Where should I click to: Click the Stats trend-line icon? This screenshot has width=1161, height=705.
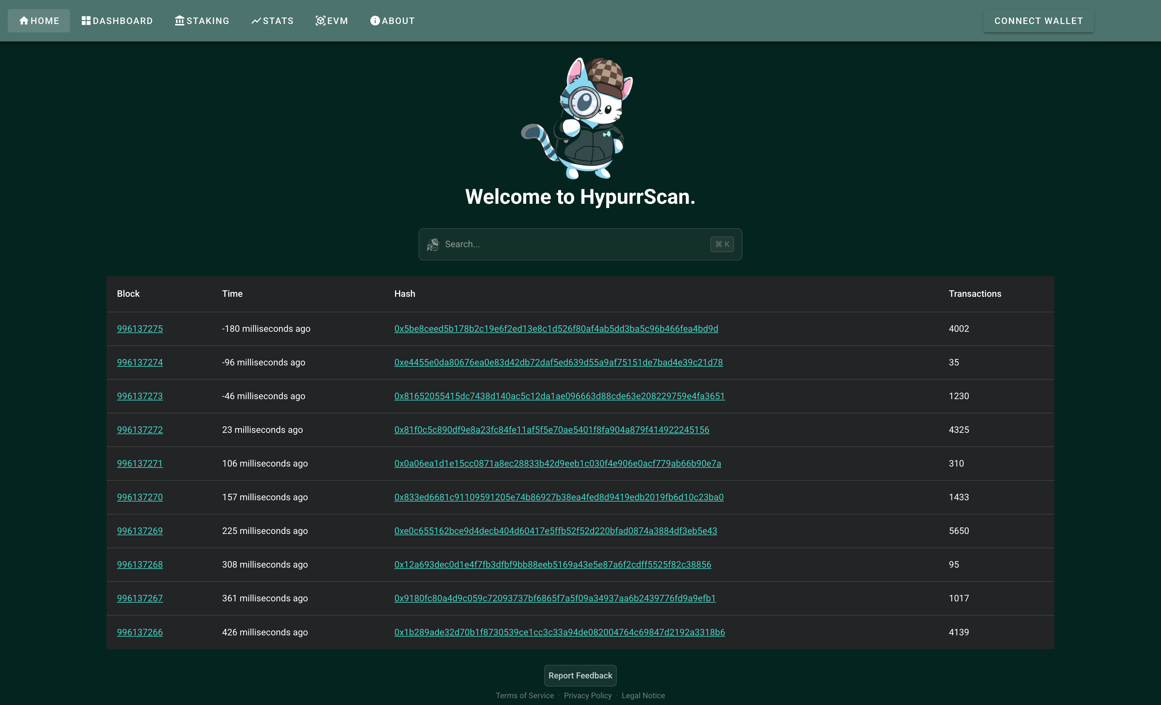point(256,21)
